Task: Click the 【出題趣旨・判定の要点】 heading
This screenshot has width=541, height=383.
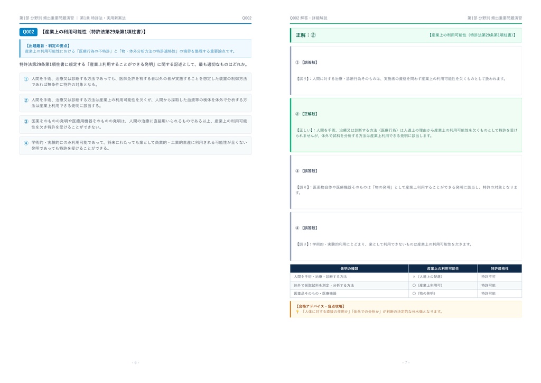Action: [48, 45]
